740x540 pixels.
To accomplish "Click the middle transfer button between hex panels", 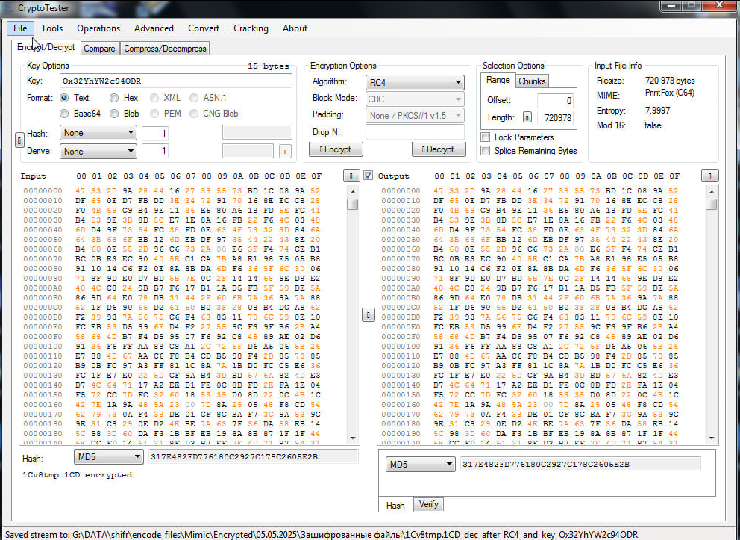I will [368, 315].
